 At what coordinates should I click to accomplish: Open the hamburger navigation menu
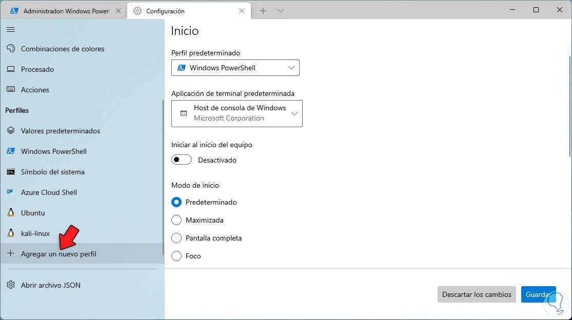click(x=11, y=30)
